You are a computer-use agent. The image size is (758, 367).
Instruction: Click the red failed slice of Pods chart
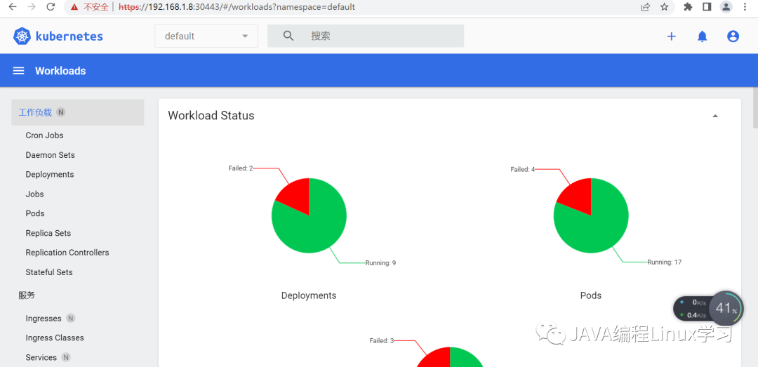pos(578,196)
